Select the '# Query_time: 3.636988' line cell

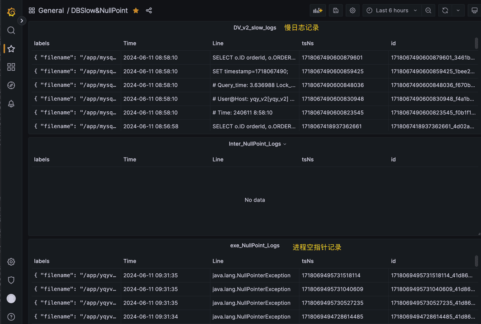tap(255, 85)
